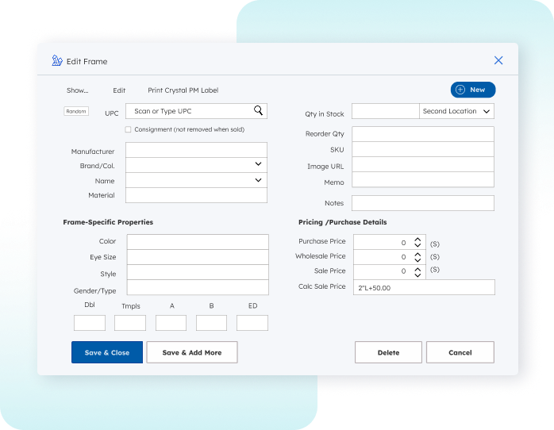Image resolution: width=554 pixels, height=430 pixels.
Task: Click the Cancel button
Action: coord(460,352)
